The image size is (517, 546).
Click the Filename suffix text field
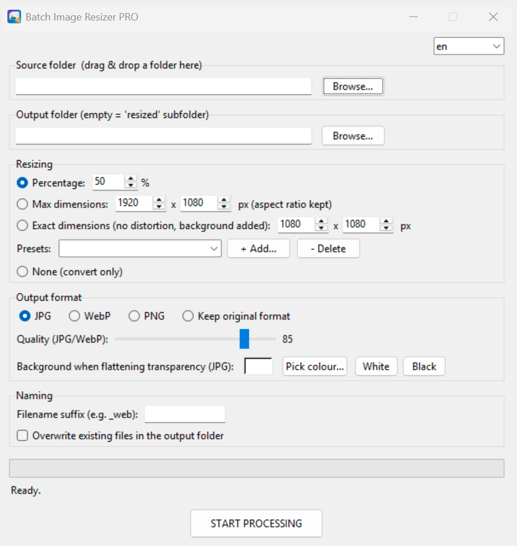pyautogui.click(x=185, y=414)
